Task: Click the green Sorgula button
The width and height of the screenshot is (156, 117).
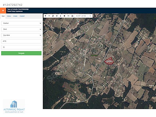Action: pos(21,53)
